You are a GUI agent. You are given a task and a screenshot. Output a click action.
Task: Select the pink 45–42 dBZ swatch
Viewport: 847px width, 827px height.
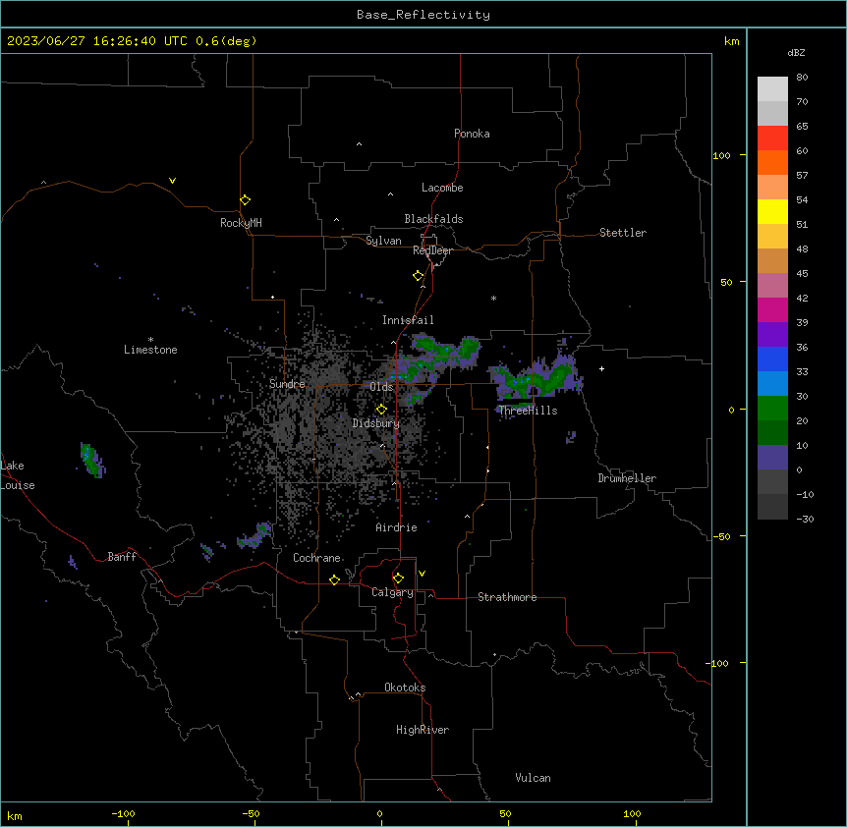tap(772, 286)
